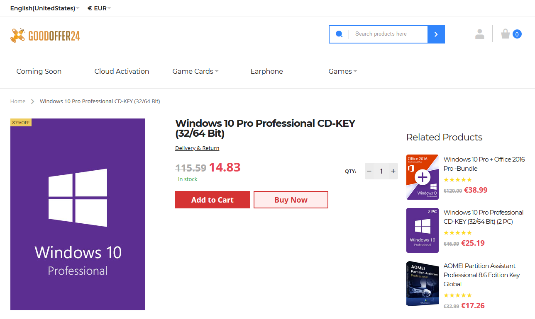
Task: Click the crossed-out €46.99 price
Action: coord(452,244)
